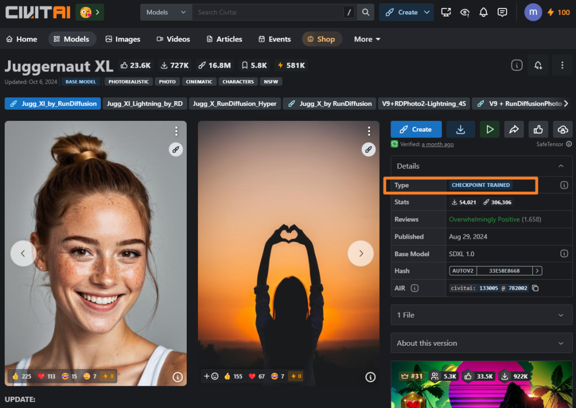Open the Videos navigation tab
Image resolution: width=576 pixels, height=408 pixels.
click(x=173, y=39)
